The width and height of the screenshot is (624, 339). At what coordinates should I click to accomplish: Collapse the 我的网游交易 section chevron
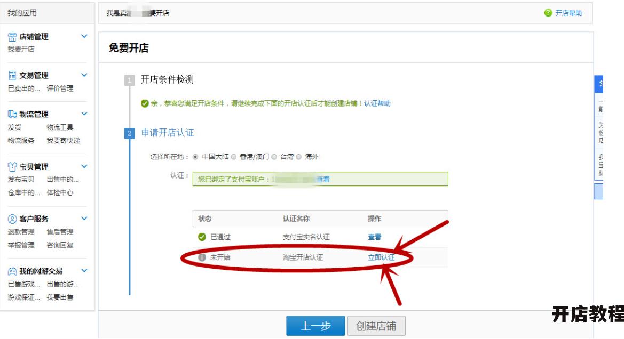tap(84, 271)
